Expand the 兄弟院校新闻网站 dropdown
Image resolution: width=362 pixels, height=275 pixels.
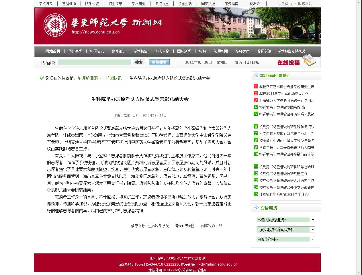286,230
